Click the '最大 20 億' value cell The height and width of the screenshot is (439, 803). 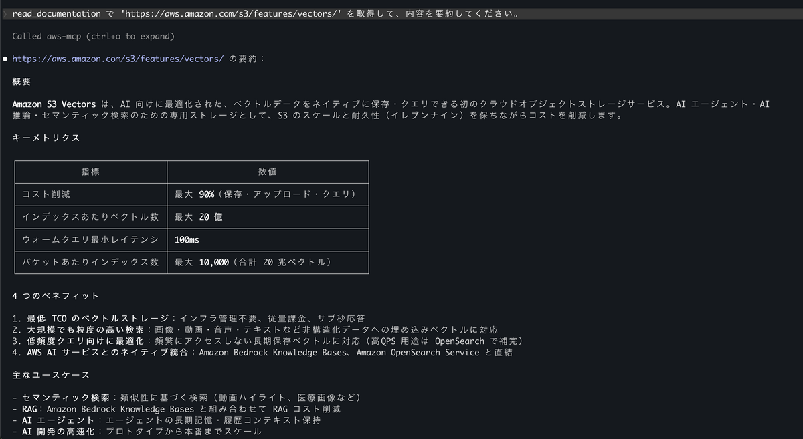coord(268,217)
